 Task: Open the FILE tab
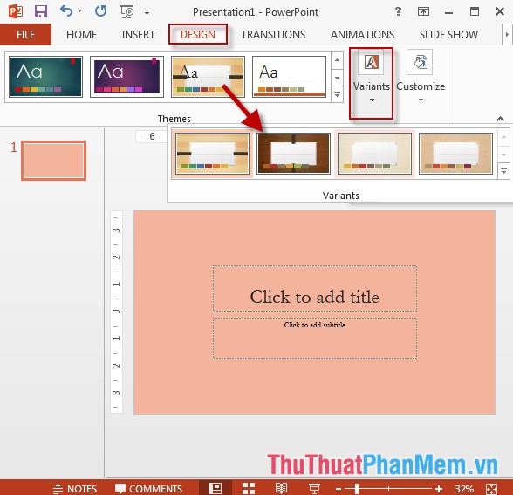(x=25, y=34)
